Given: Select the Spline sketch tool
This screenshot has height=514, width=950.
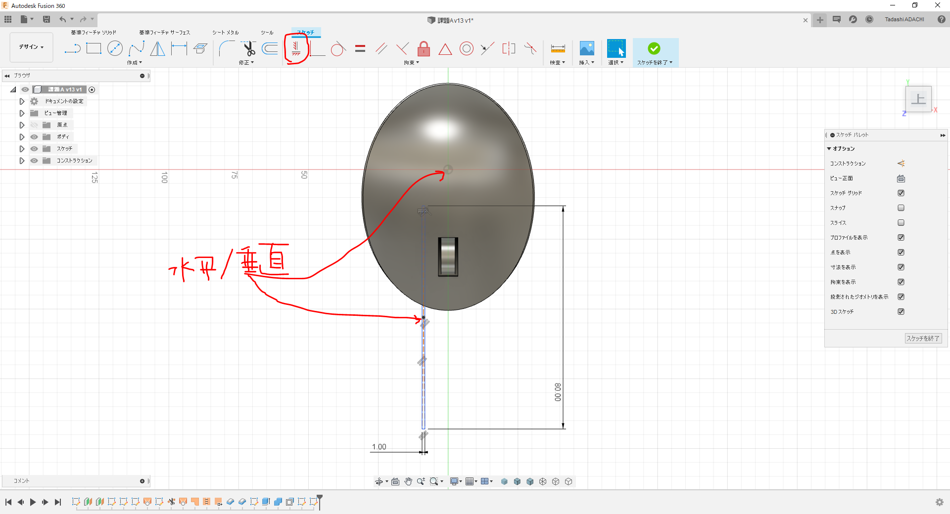Looking at the screenshot, I should tap(136, 48).
